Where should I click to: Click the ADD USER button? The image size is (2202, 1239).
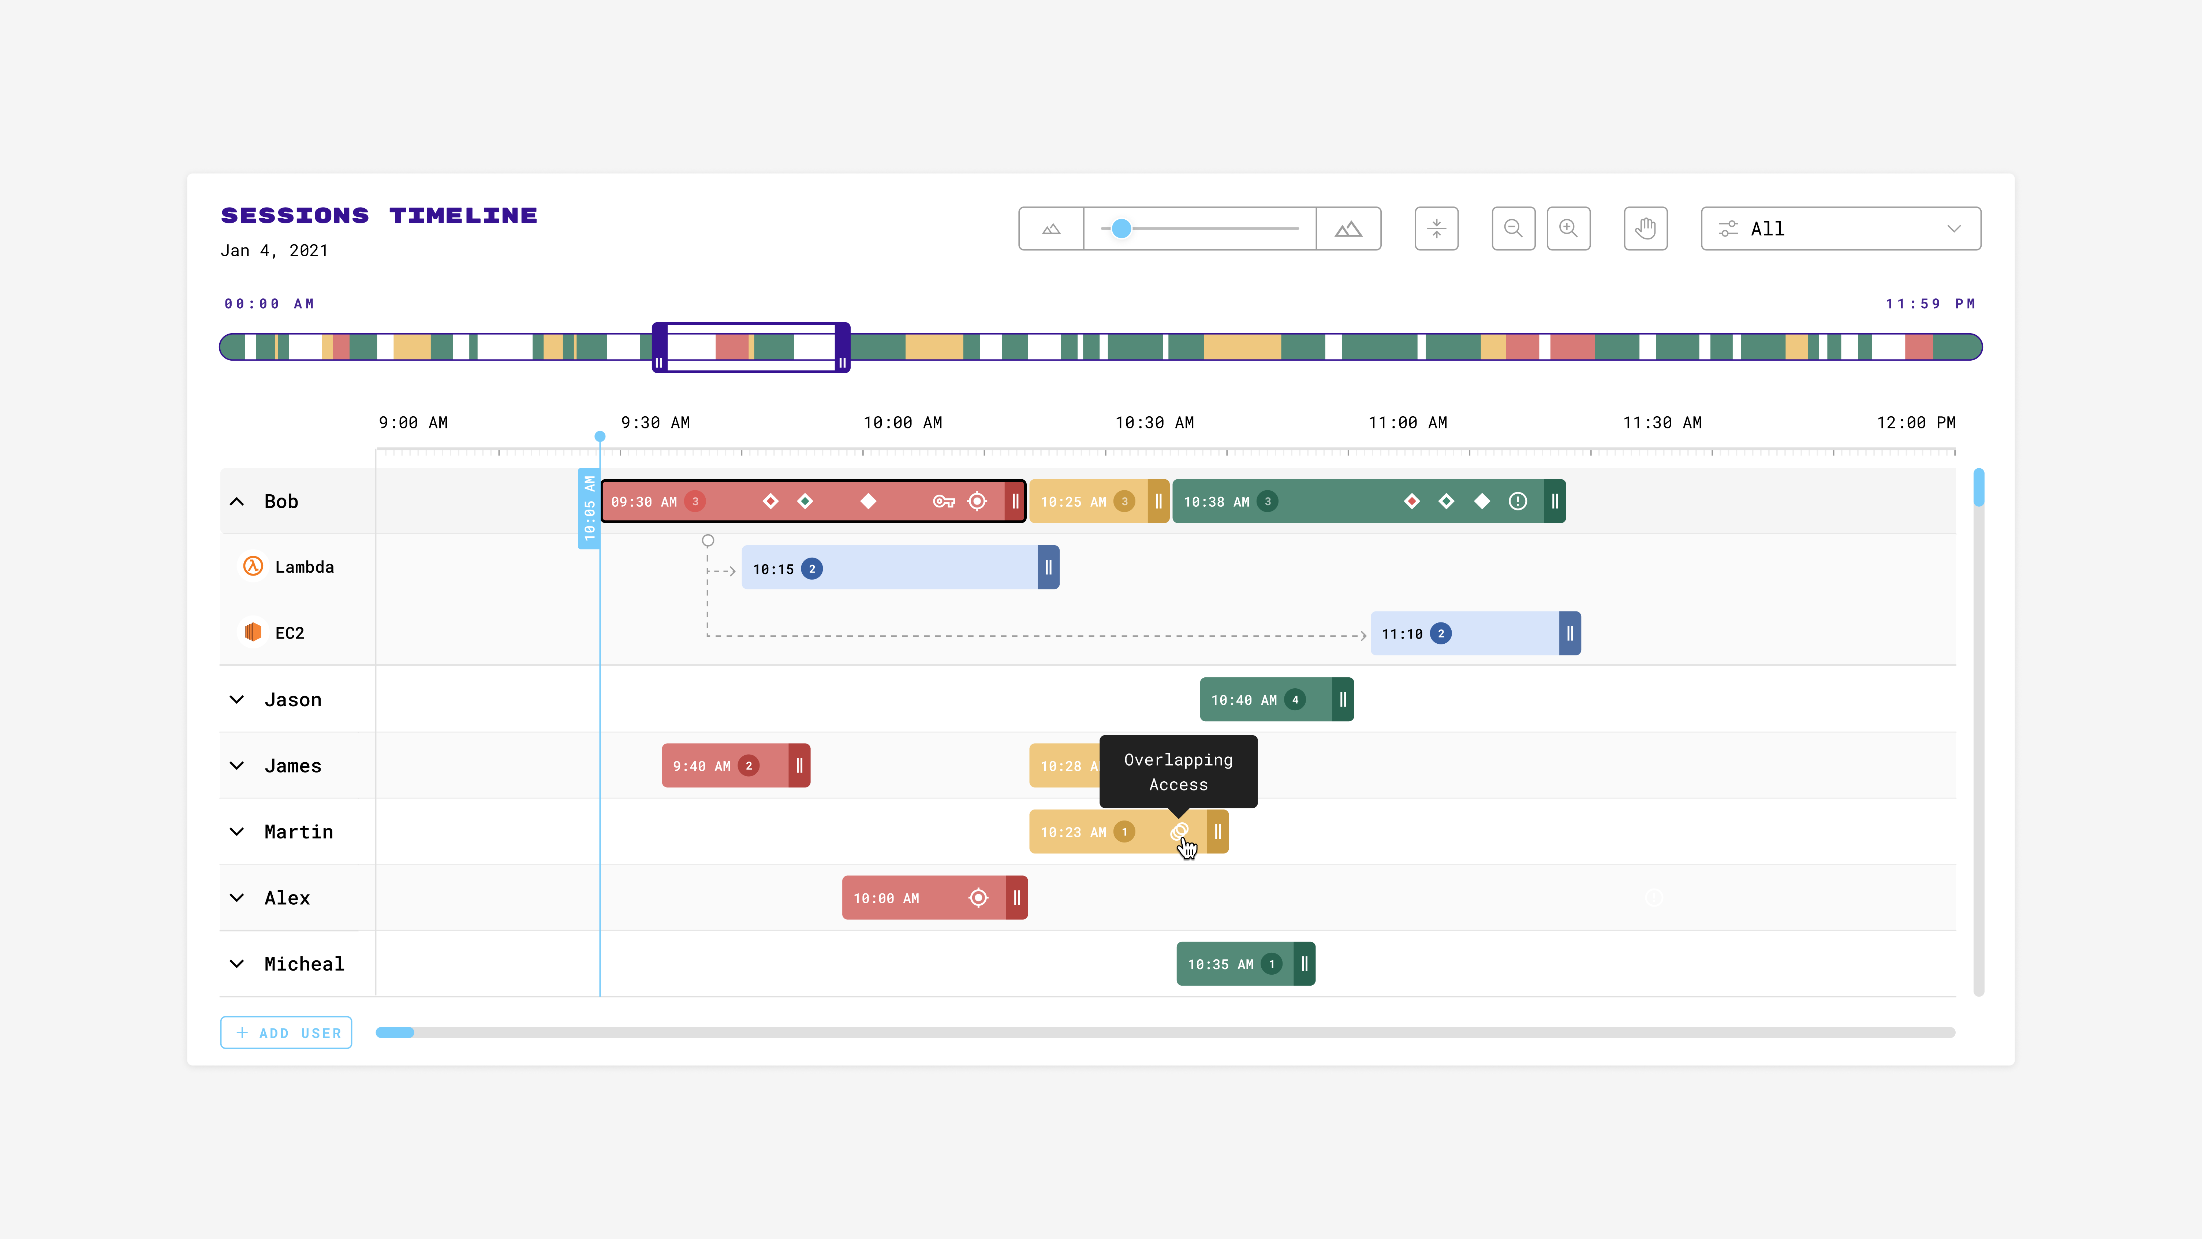click(285, 1032)
